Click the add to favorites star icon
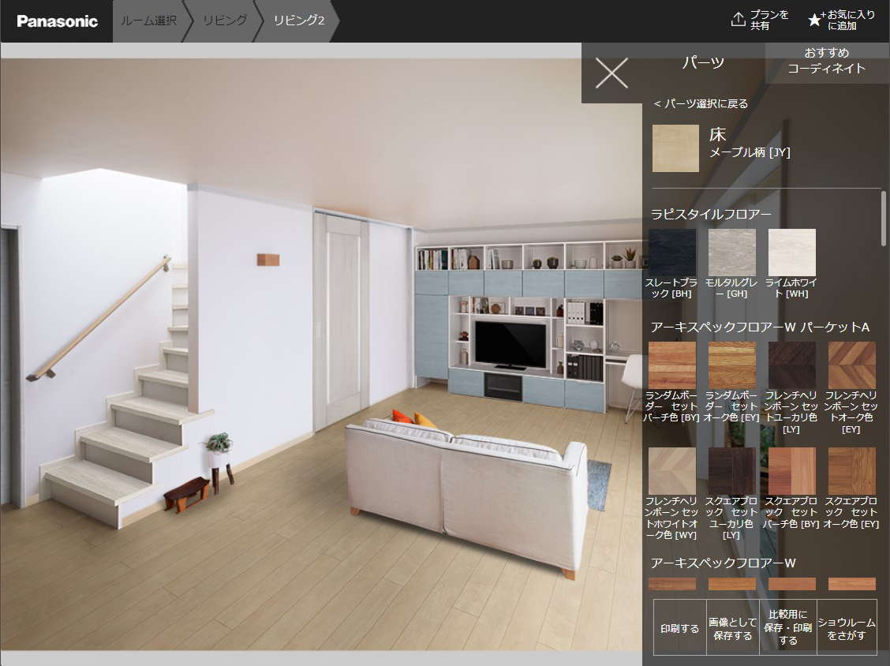 click(816, 21)
